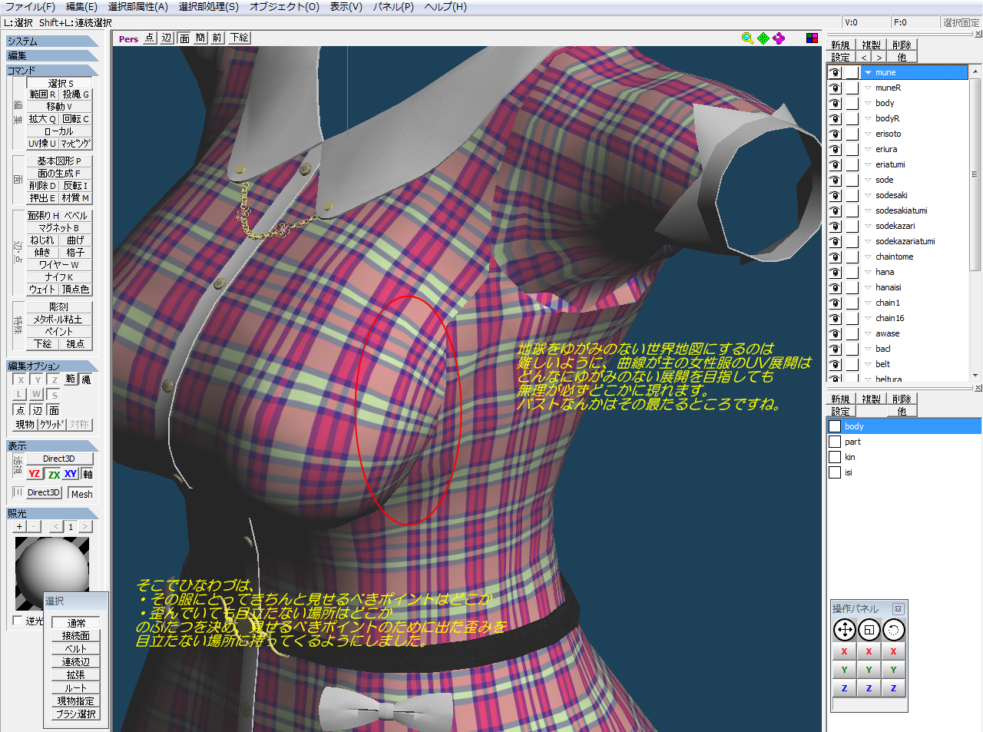Open the ファイル(F) menu
983x732 pixels.
(30, 7)
